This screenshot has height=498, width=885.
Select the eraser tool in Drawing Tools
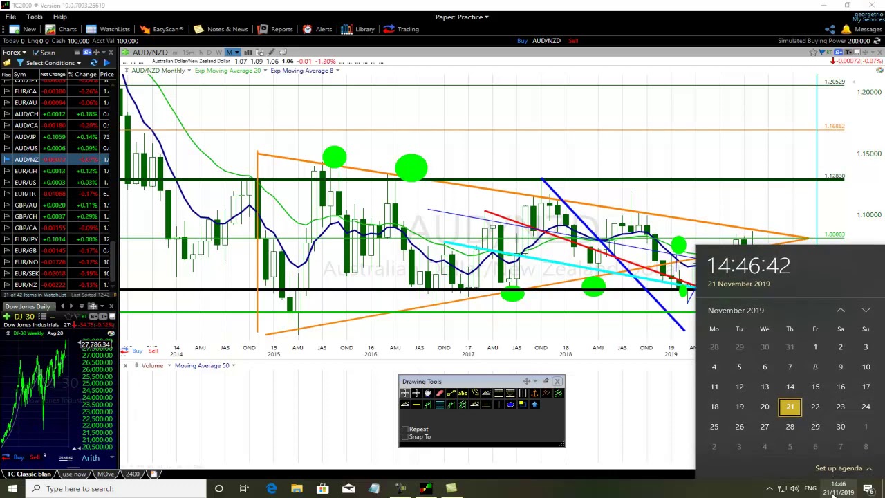coord(440,393)
